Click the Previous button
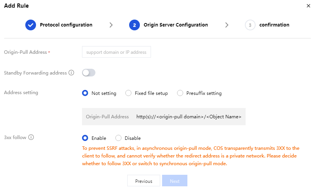Viewport: 315px width, 189px height. tap(144, 181)
